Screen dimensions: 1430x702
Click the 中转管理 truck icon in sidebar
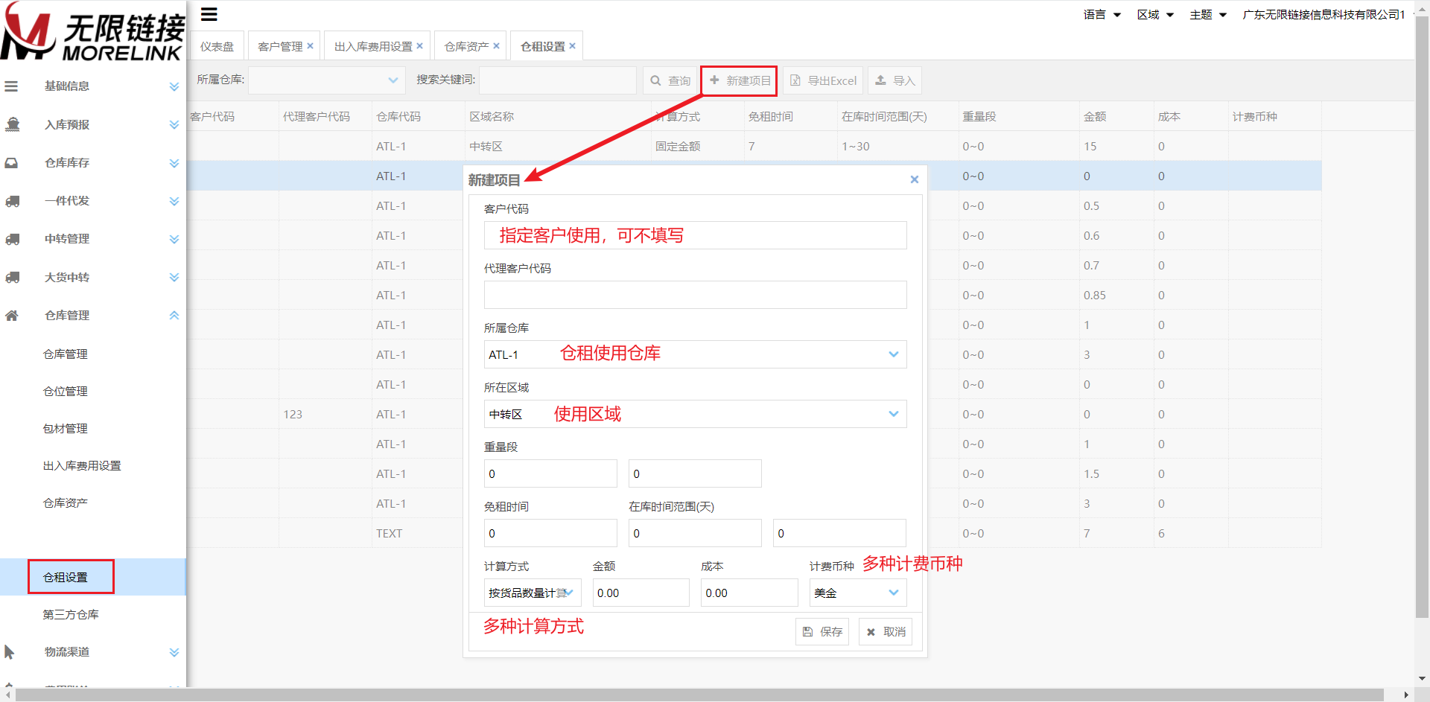click(x=12, y=239)
